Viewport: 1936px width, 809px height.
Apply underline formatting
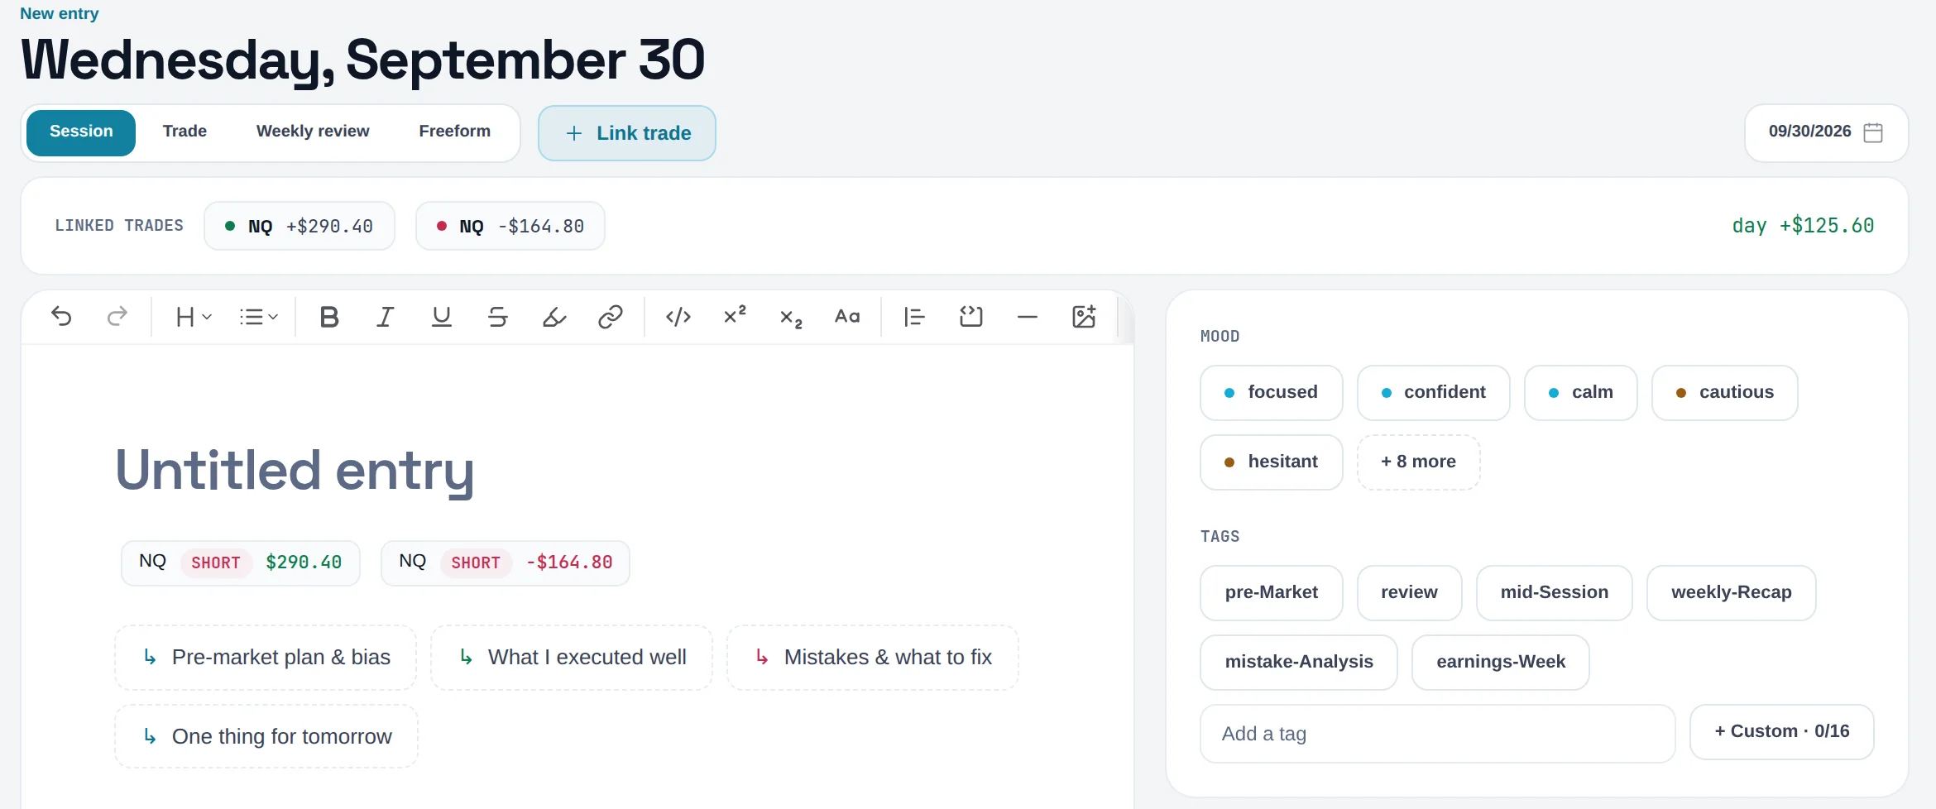442,317
